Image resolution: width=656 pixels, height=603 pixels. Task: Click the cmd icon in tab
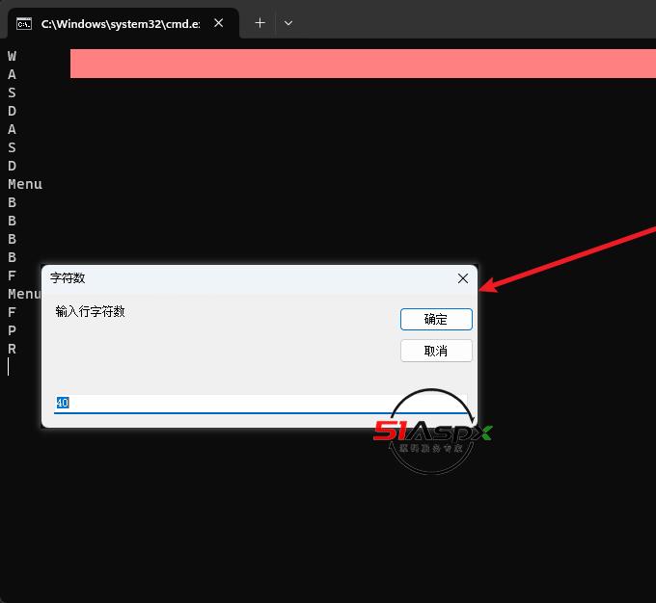point(24,24)
